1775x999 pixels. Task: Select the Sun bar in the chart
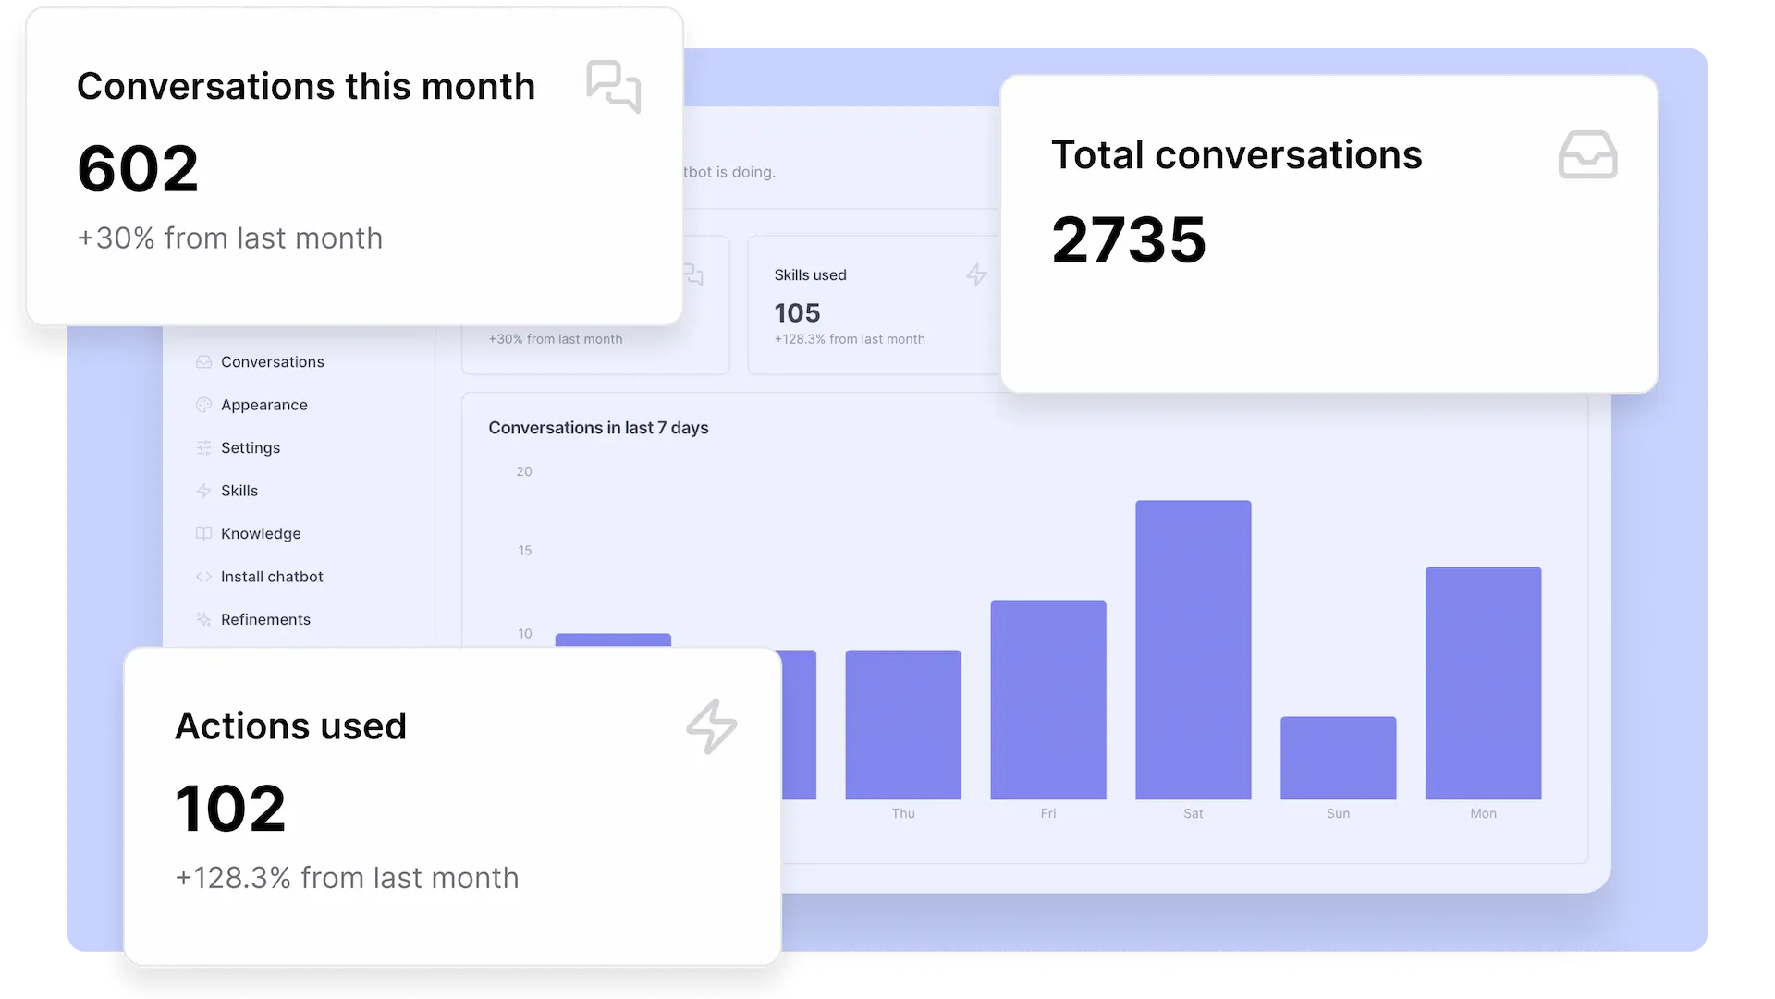tap(1339, 758)
